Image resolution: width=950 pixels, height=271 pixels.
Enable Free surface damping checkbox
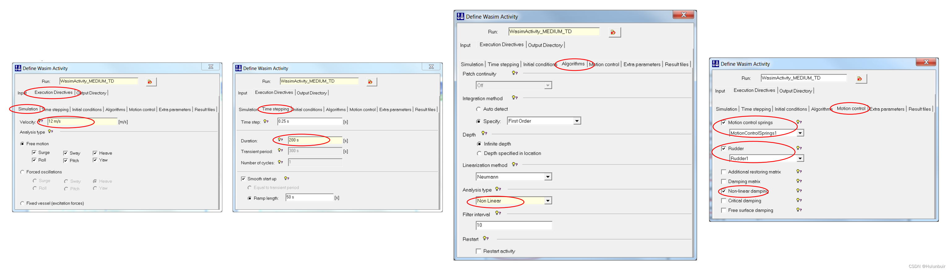click(x=724, y=210)
